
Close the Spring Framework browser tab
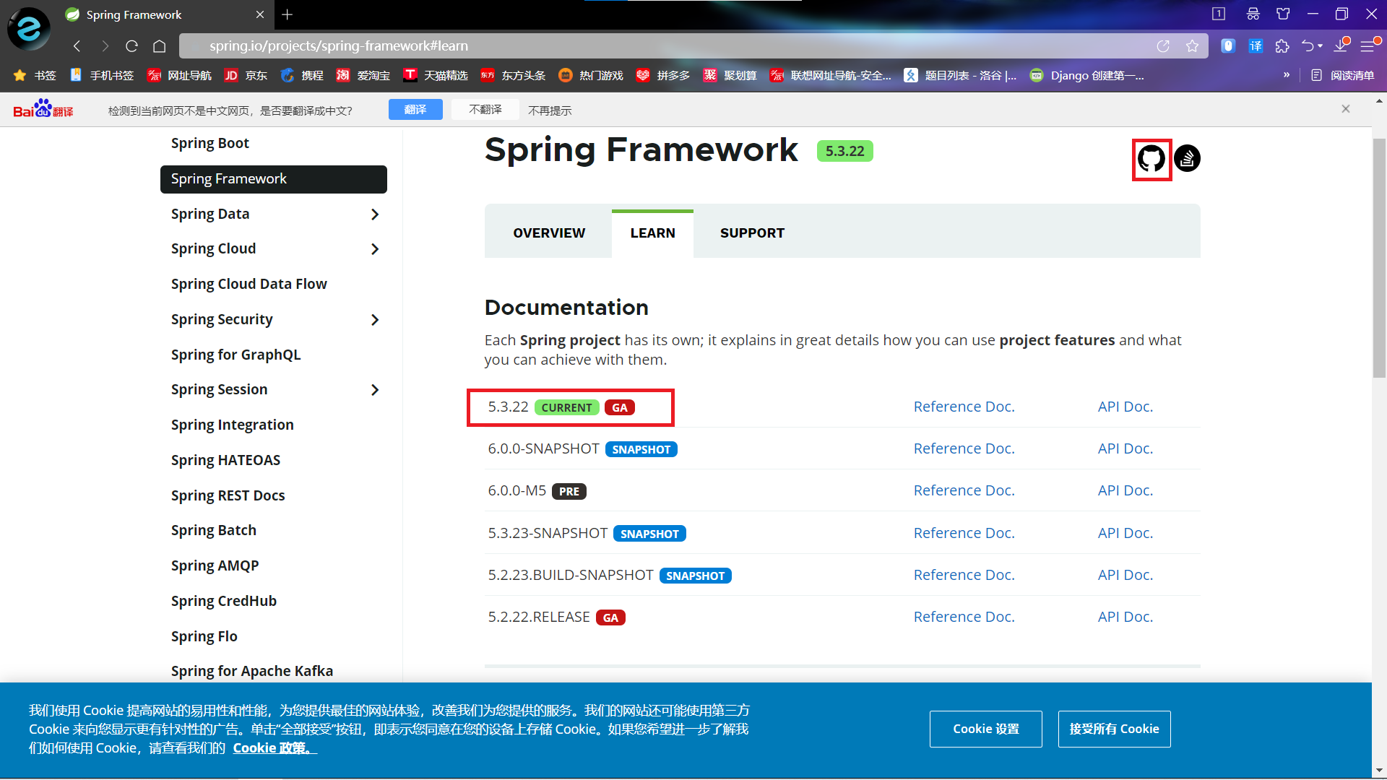click(x=260, y=14)
